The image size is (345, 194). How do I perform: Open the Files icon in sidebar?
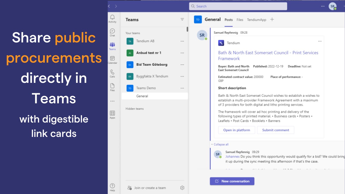coord(112,86)
